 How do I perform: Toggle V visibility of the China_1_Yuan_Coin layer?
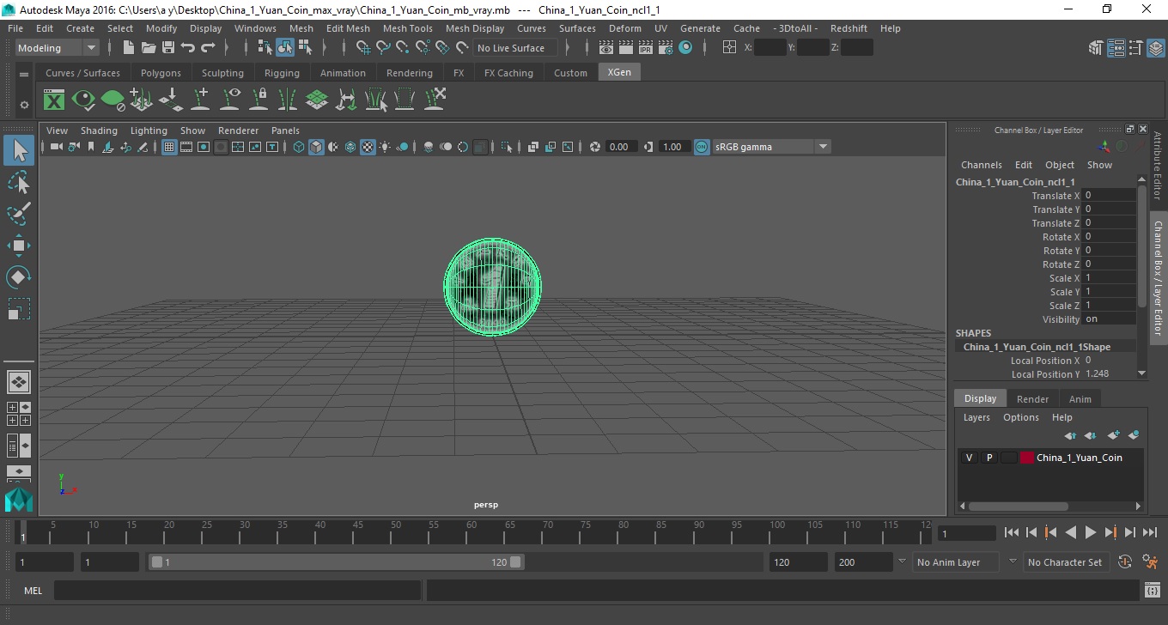coord(970,458)
